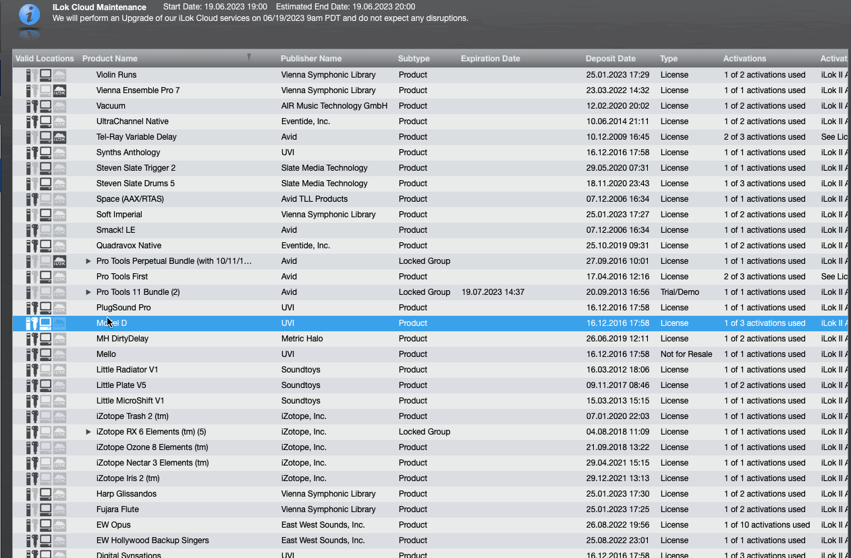The width and height of the screenshot is (851, 558).
Task: Select the Steven Slate Drums 5 license
Action: click(x=136, y=184)
